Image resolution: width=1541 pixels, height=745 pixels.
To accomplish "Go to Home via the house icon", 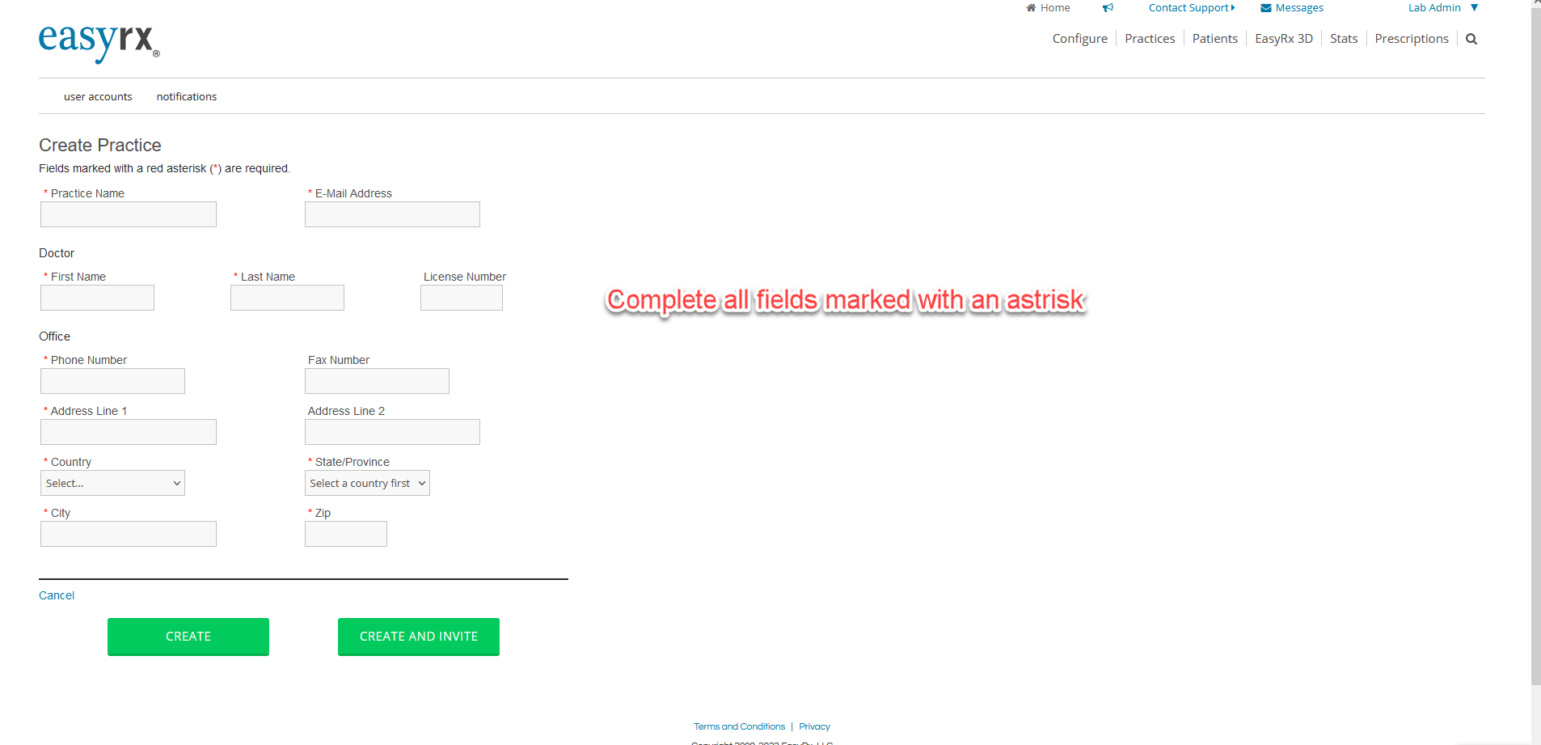I will [x=1048, y=8].
